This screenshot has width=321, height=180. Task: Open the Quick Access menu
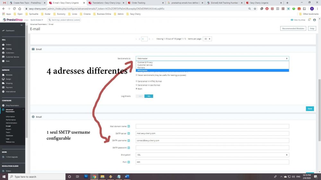[37, 20]
